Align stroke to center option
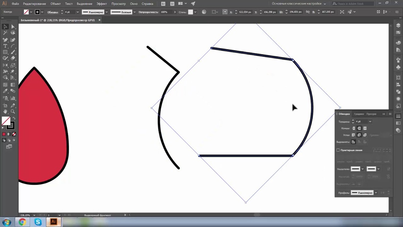This screenshot has height=227, width=403. tap(354, 142)
